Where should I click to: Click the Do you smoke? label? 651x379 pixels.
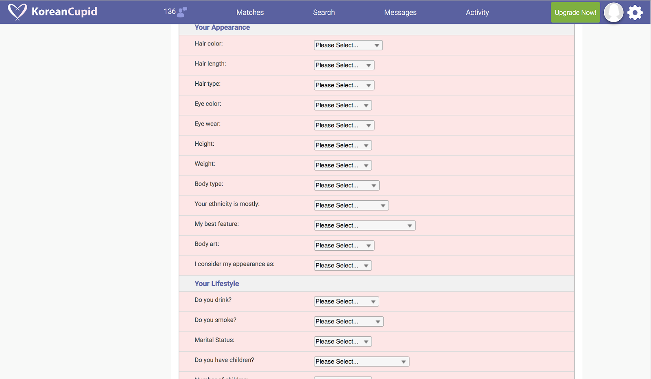[x=216, y=320]
